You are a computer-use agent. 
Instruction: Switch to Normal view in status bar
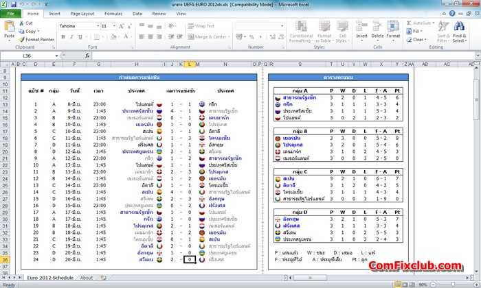pos(398,285)
